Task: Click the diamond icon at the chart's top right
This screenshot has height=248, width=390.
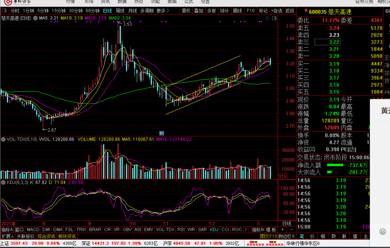Action: [267, 18]
